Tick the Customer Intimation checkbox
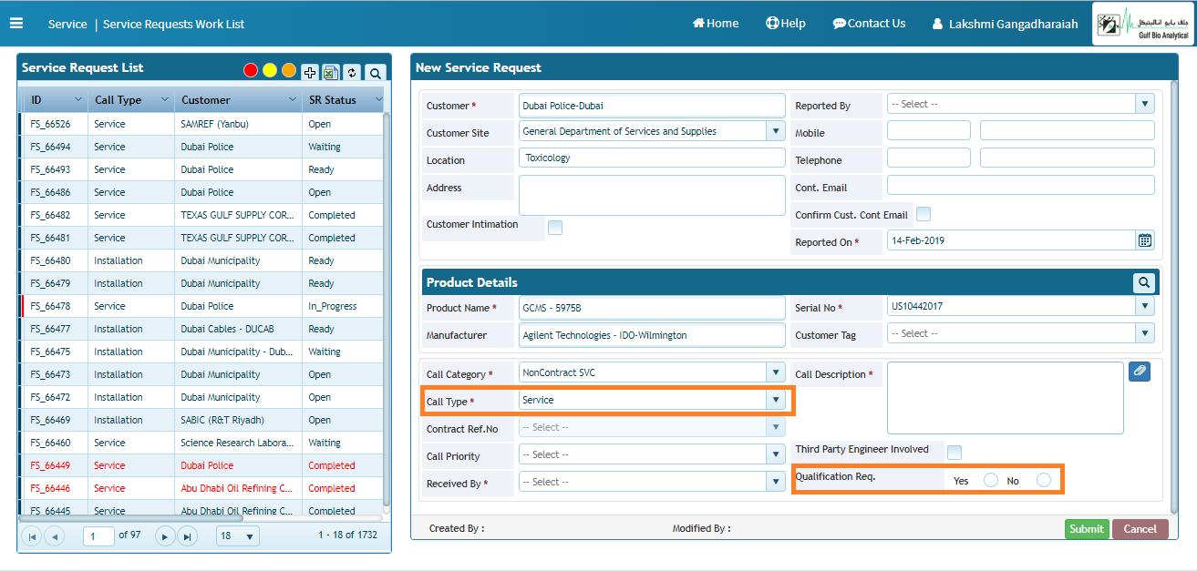 tap(555, 228)
